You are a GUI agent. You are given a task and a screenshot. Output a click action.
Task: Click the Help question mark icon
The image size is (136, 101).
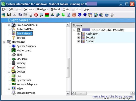(107, 15)
